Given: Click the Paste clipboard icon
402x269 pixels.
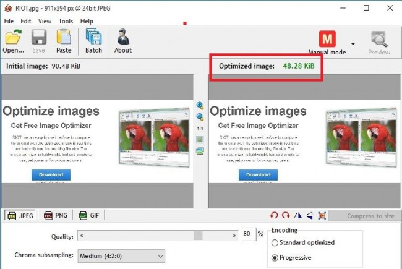Looking at the screenshot, I should tap(64, 40).
